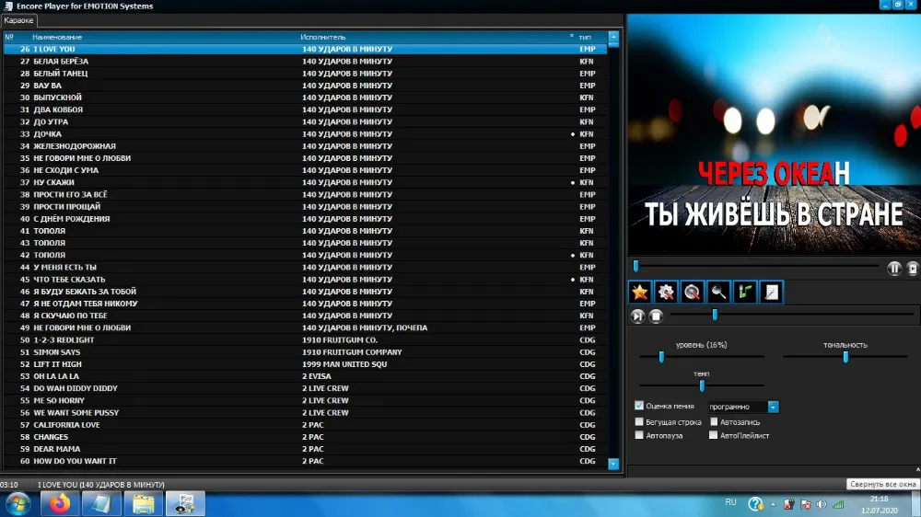
Task: Enable the Бегущая строка checkbox
Action: tap(639, 421)
